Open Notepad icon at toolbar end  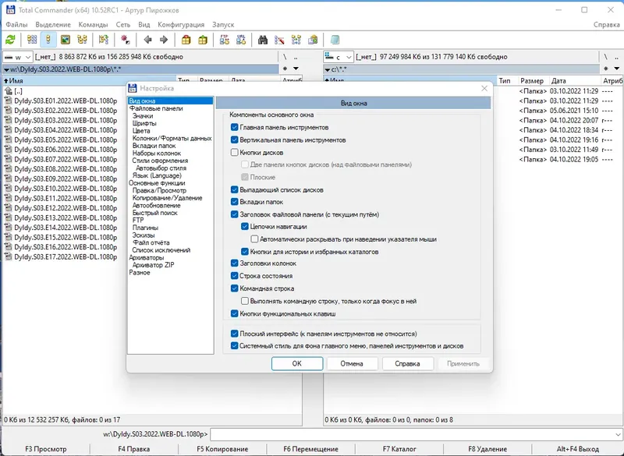pos(335,40)
